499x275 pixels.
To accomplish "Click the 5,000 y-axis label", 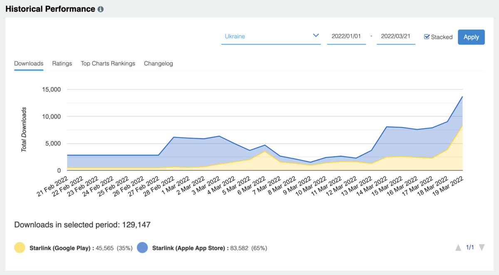I will [x=54, y=143].
